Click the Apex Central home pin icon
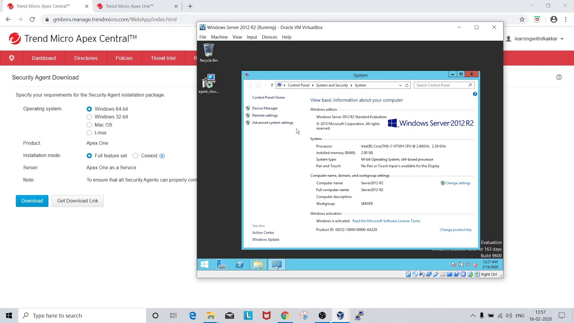 tap(12, 58)
